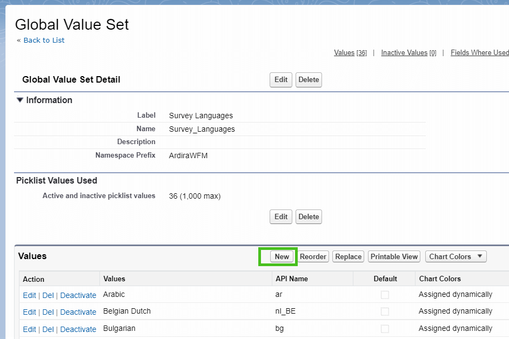
Task: Delete the Belgian Dutch value
Action: pyautogui.click(x=47, y=311)
